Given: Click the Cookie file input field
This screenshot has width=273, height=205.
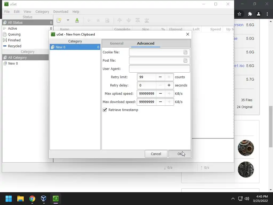Looking at the screenshot, I should click(x=159, y=52).
